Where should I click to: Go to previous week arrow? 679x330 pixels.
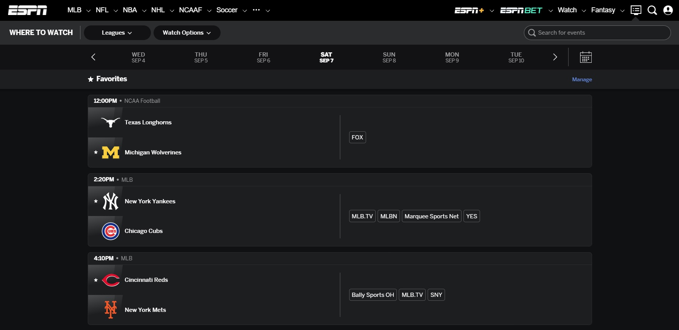click(x=93, y=57)
